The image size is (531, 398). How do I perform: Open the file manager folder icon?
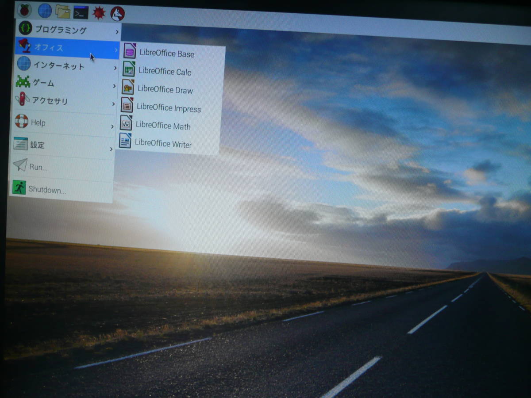click(63, 11)
